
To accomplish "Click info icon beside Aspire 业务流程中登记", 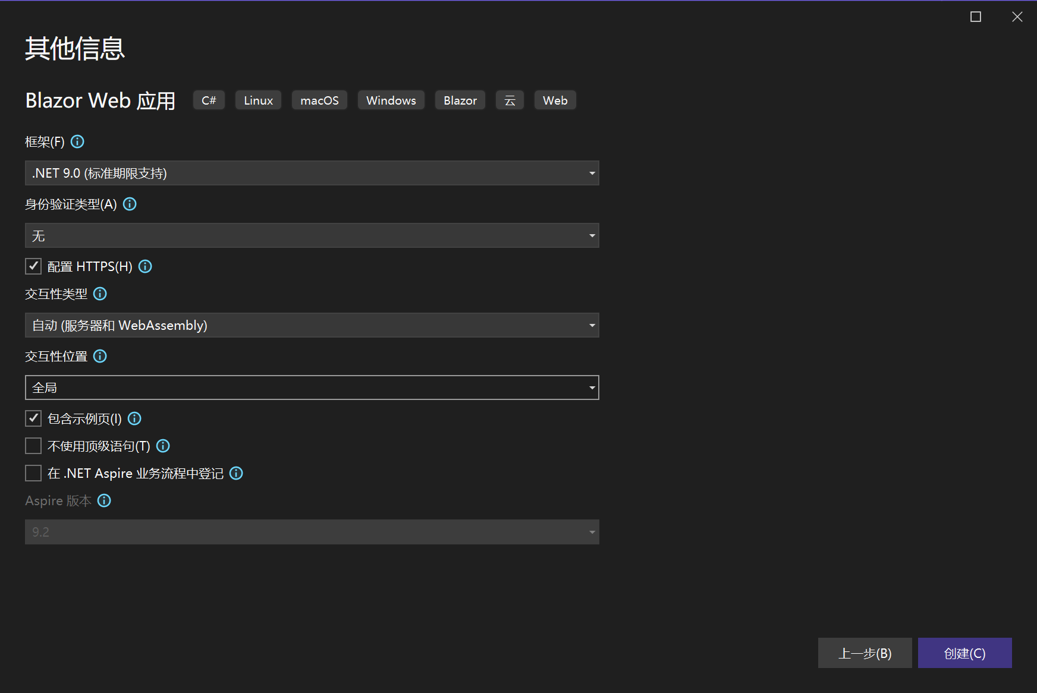I will tap(236, 473).
